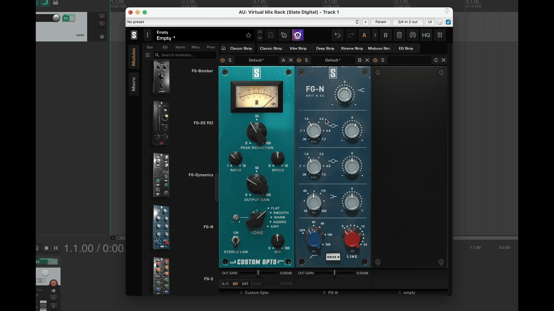Filter modules by the EQ category
This screenshot has width=554, height=311.
coord(165,47)
